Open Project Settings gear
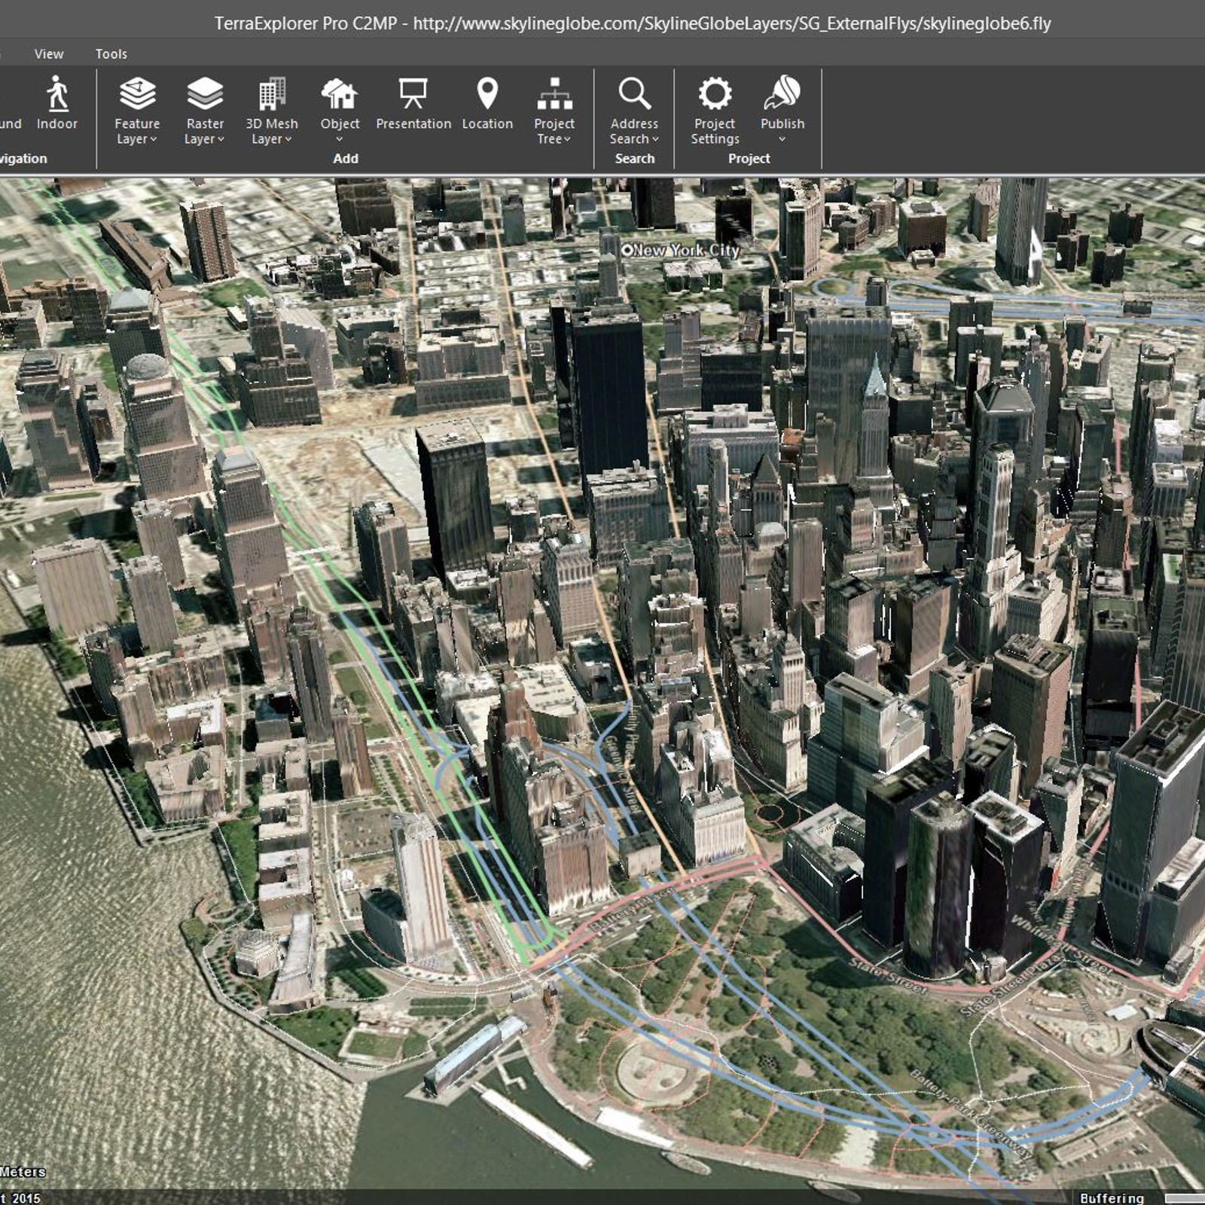Viewport: 1205px width, 1205px height. pos(715,94)
